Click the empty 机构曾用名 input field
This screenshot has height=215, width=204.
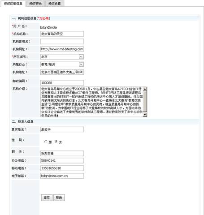[62, 41]
